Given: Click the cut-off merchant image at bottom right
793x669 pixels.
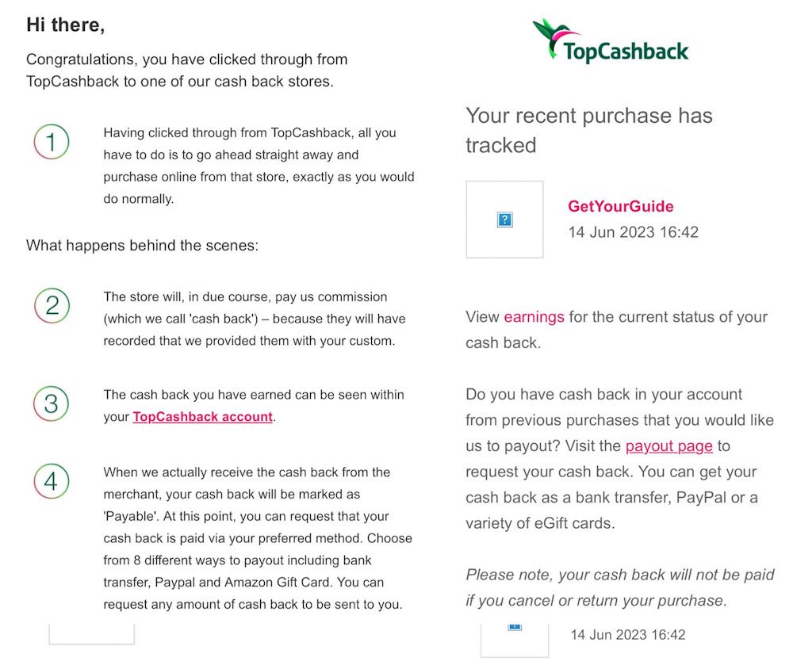Looking at the screenshot, I should [514, 640].
